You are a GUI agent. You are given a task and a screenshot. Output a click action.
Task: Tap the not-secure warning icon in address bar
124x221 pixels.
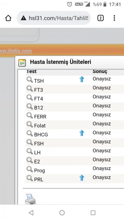pyautogui.click(x=24, y=18)
